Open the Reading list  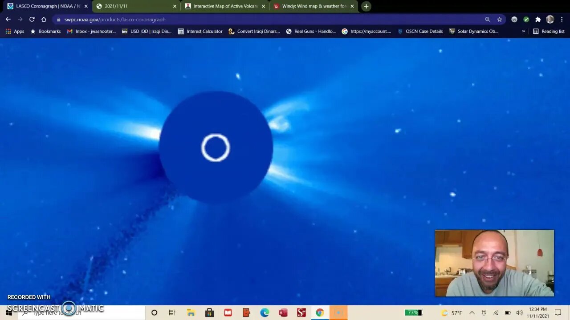tap(549, 31)
